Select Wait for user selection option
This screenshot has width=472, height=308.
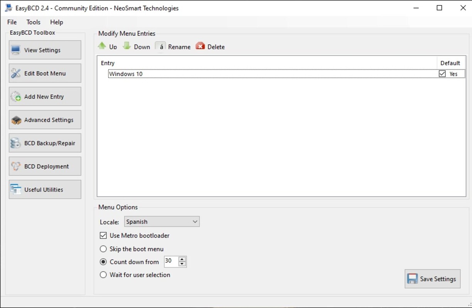click(x=103, y=275)
